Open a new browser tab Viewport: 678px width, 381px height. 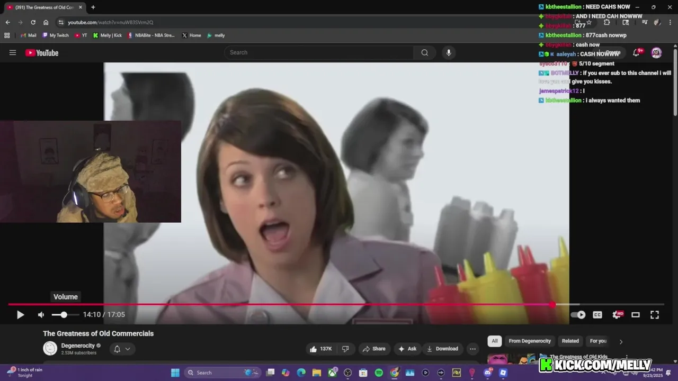pos(93,7)
